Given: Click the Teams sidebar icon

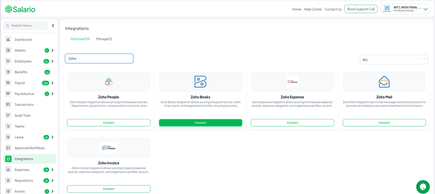Looking at the screenshot, I should coord(8,126).
